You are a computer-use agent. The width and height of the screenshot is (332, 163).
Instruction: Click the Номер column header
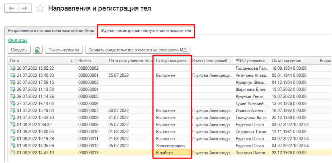(91, 60)
